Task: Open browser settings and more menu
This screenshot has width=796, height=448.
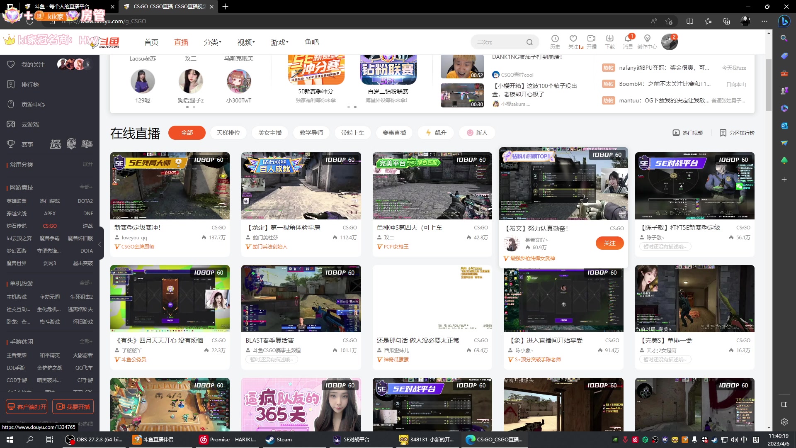Action: pyautogui.click(x=764, y=21)
